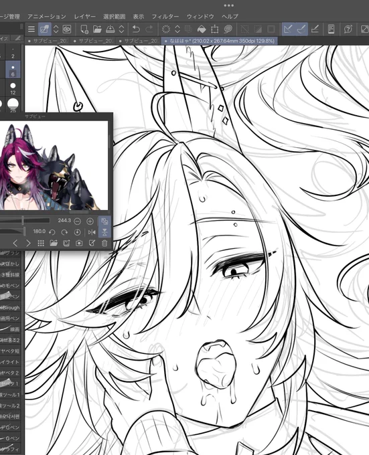Click the Sub View edit-note icon
Viewport: 369px width, 455px height.
click(x=92, y=243)
